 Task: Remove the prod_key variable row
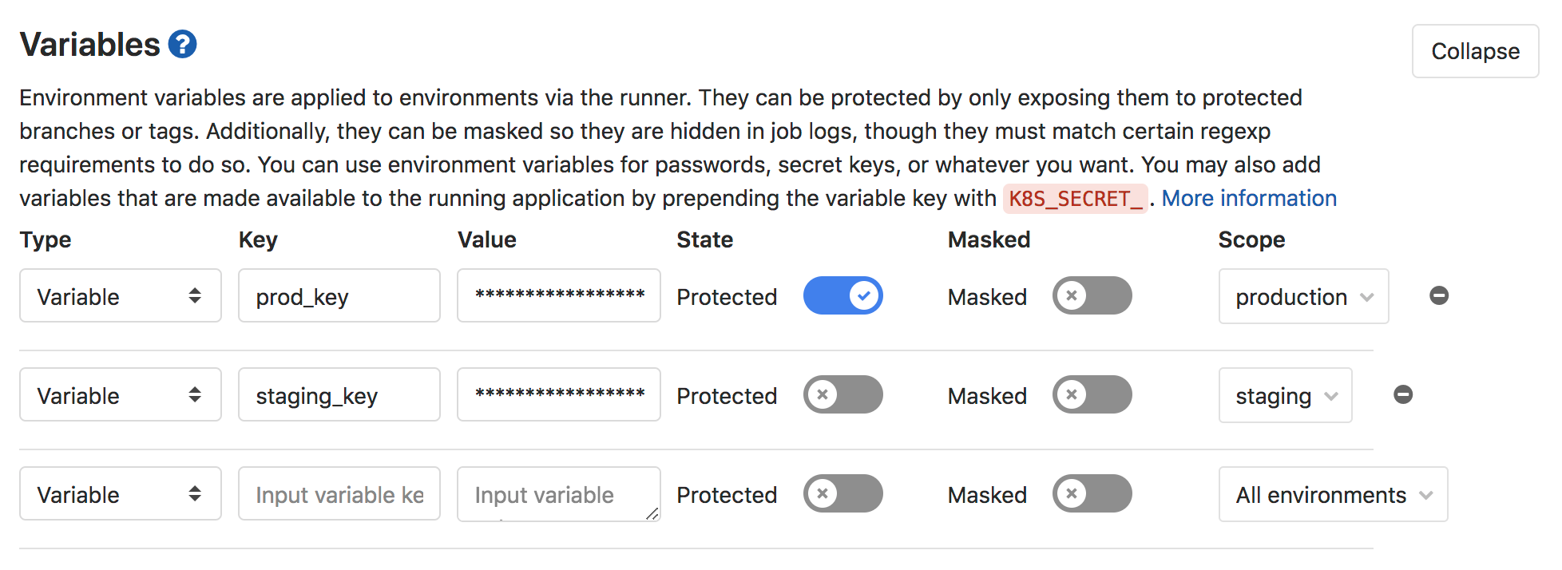[x=1439, y=295]
